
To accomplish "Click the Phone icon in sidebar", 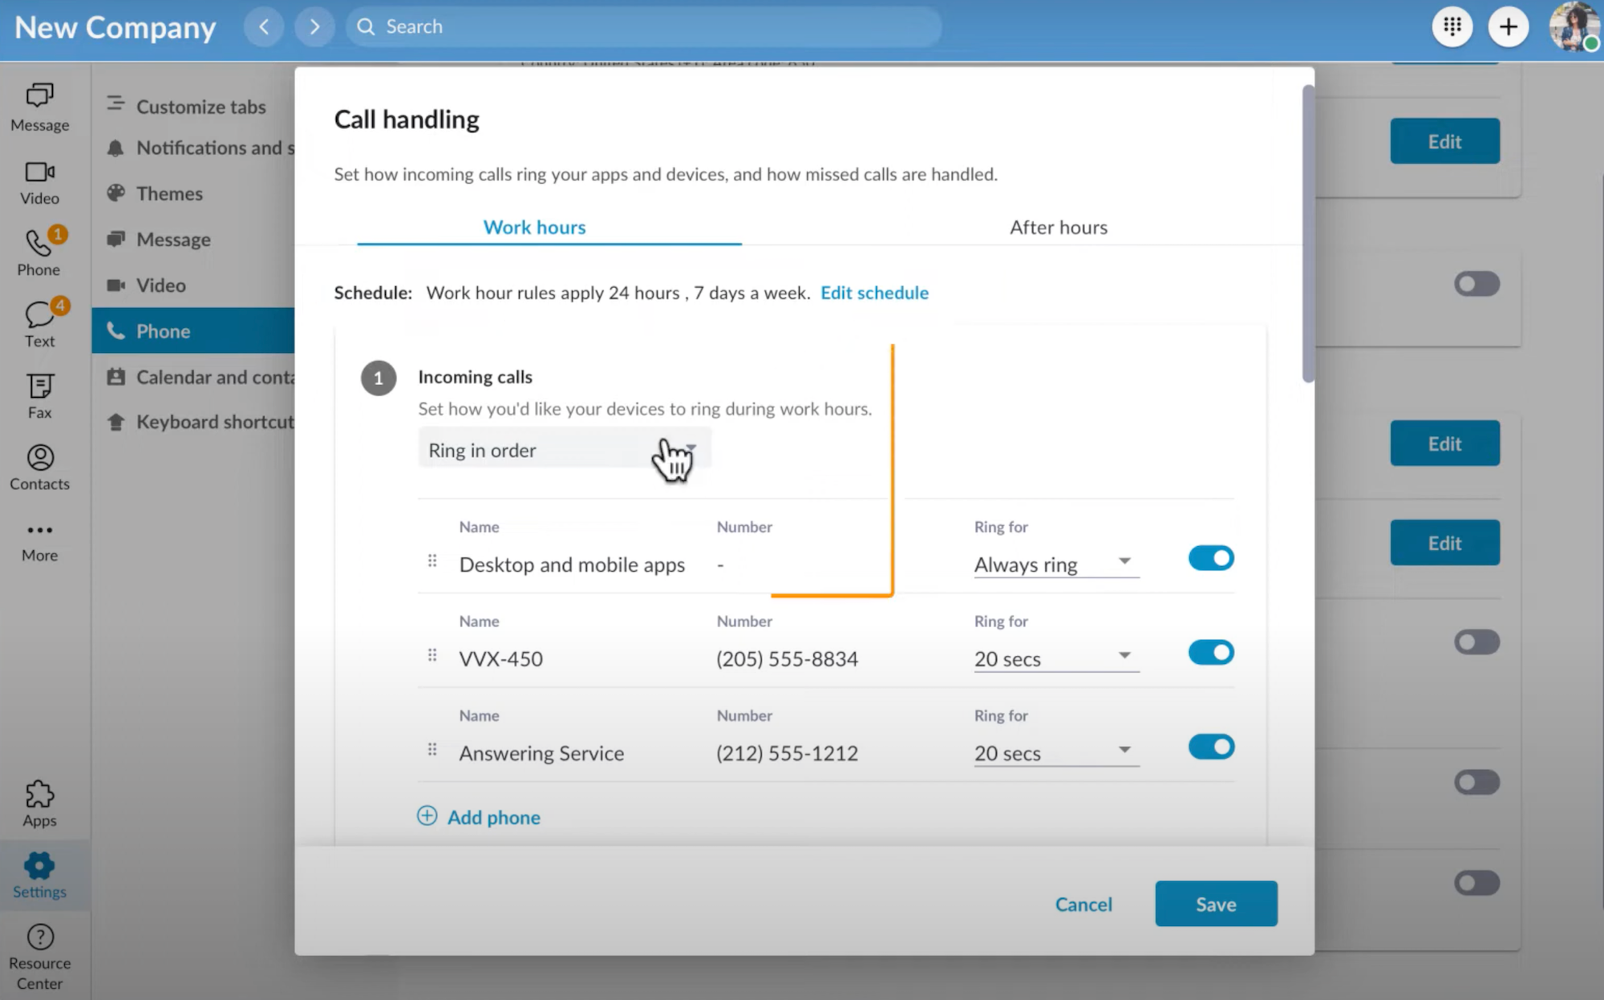I will coord(38,245).
